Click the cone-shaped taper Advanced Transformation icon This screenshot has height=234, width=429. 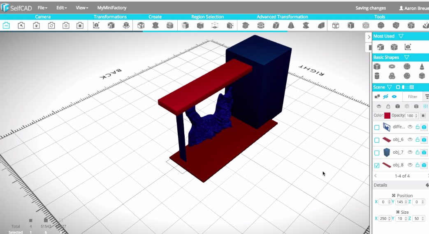coord(291,26)
